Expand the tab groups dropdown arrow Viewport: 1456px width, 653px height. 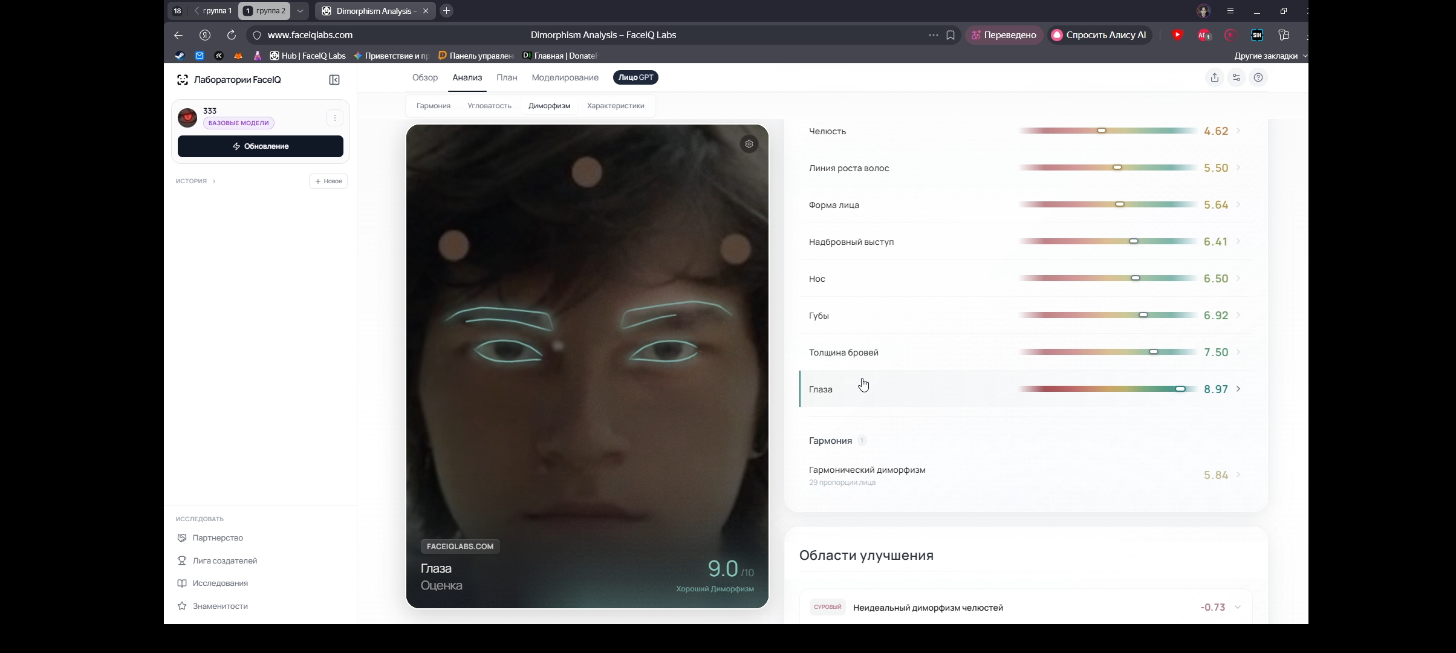pyautogui.click(x=301, y=11)
